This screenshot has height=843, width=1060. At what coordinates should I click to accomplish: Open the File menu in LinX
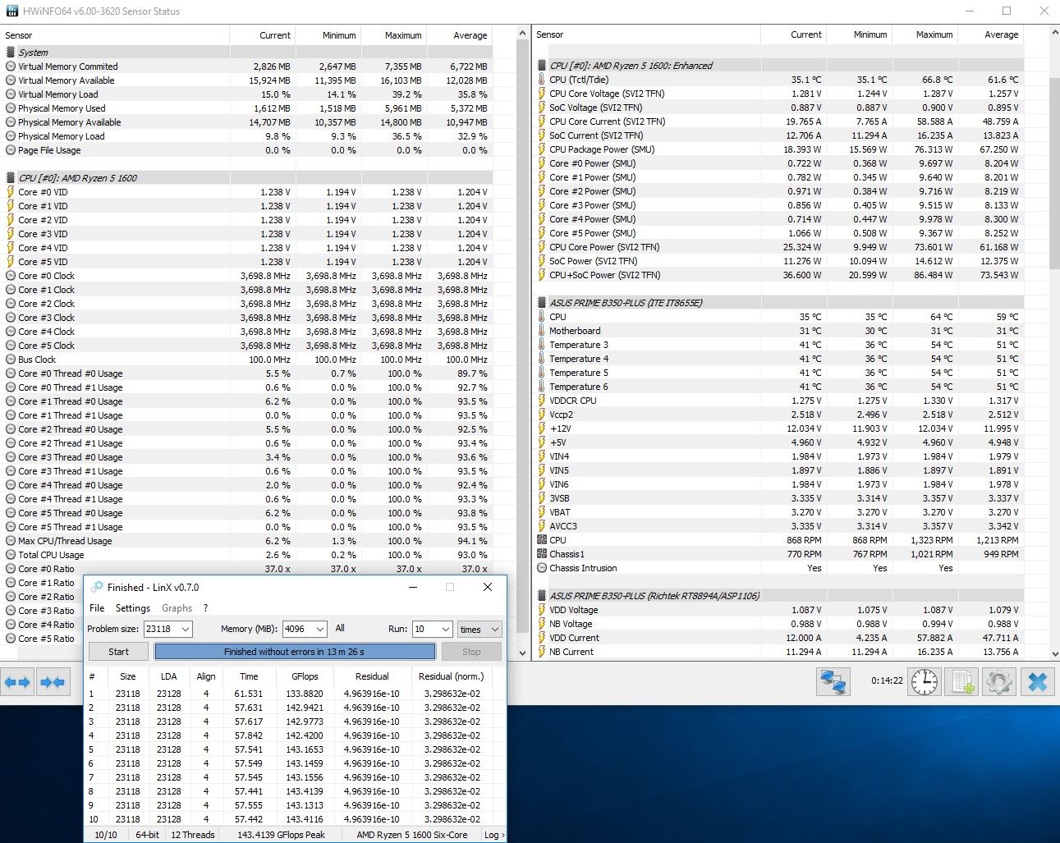(x=97, y=608)
